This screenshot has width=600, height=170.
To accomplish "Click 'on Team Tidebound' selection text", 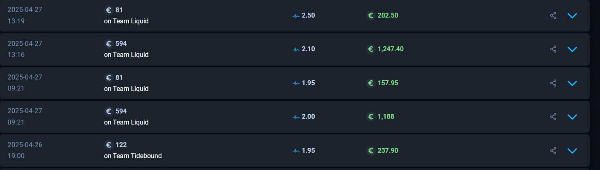I will coord(133,156).
